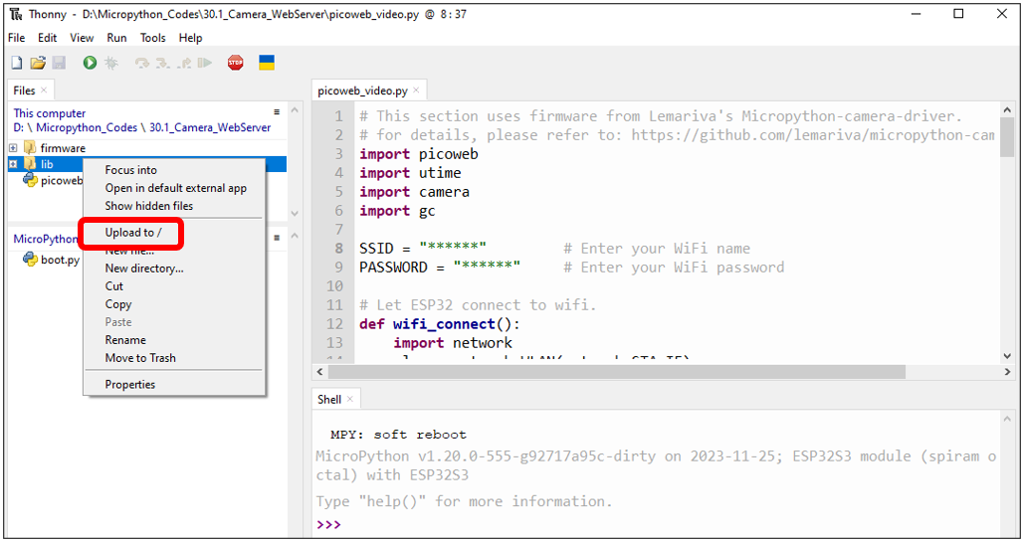
Task: Click the local files scrollbar up arrow
Action: pyautogui.click(x=295, y=110)
